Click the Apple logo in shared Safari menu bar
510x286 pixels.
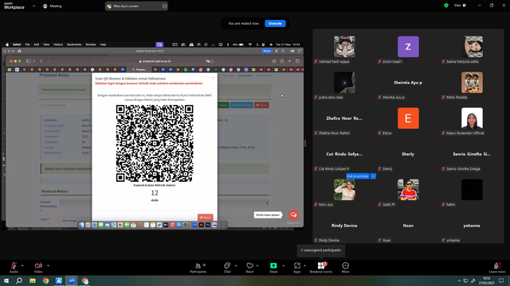tap(7, 44)
